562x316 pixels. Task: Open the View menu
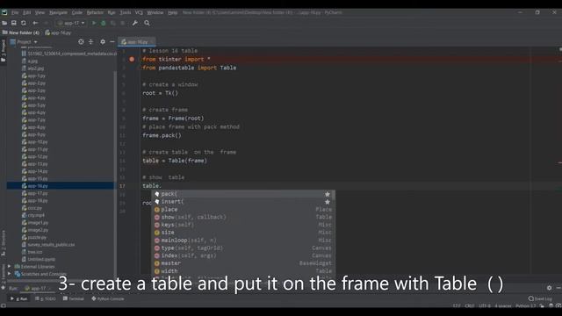[x=40, y=12]
